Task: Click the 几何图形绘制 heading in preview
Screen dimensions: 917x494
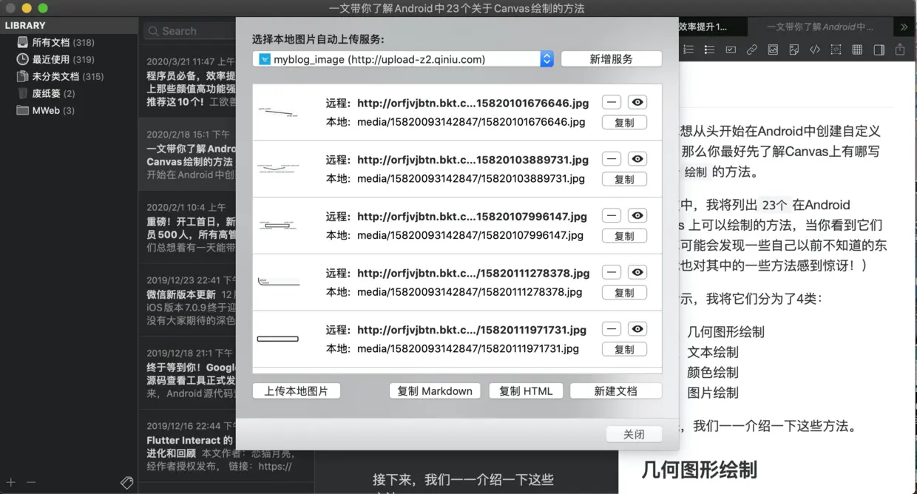Action: tap(700, 469)
